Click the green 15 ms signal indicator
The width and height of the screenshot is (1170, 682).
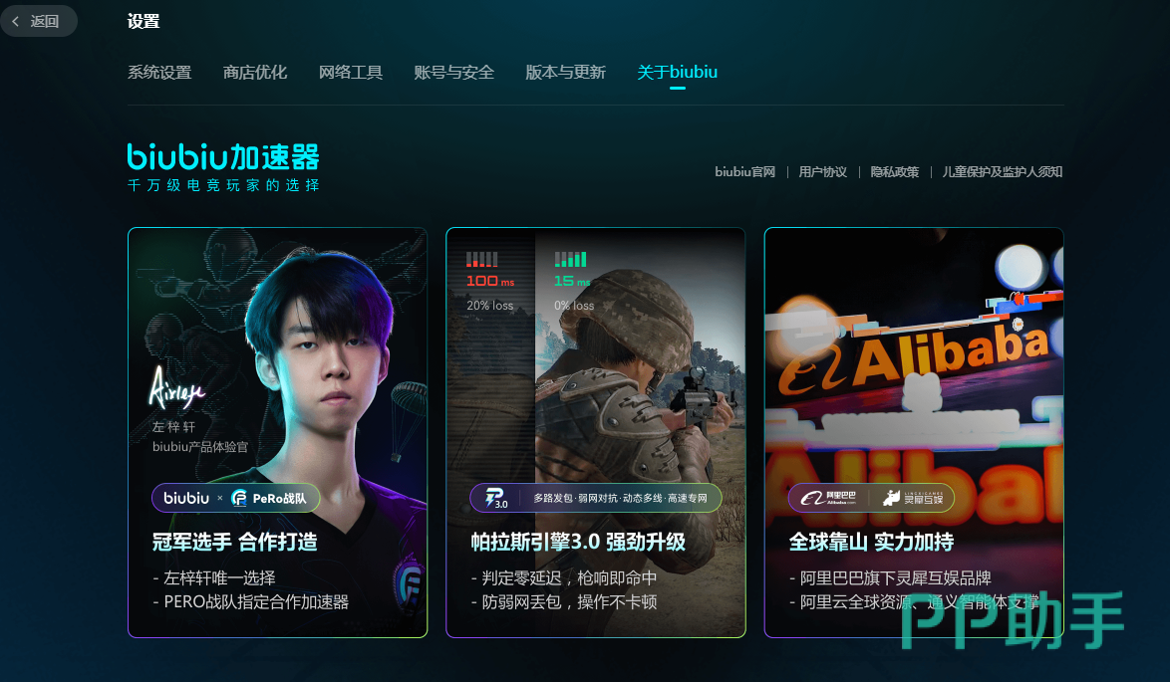(572, 270)
